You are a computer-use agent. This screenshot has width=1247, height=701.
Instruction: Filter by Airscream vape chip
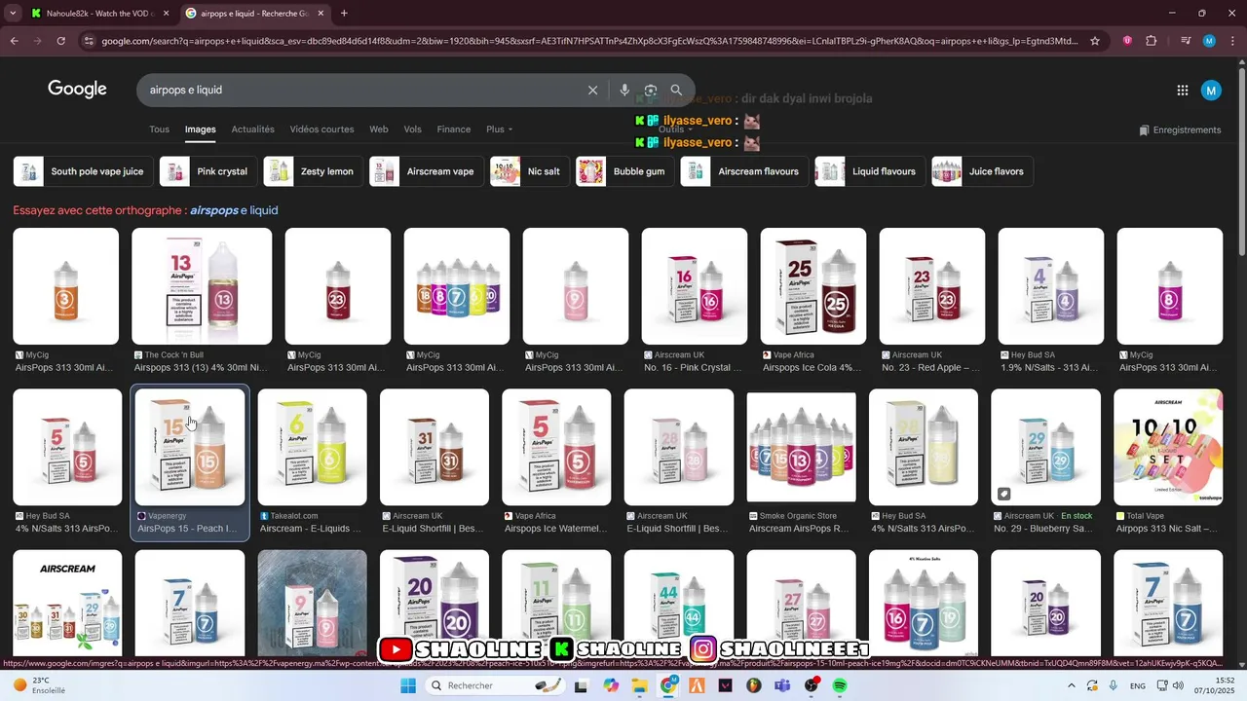tap(426, 171)
